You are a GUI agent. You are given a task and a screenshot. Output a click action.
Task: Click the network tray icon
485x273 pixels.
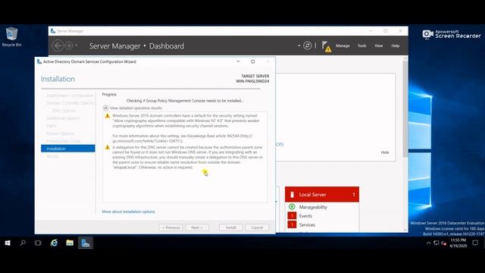[x=436, y=243]
